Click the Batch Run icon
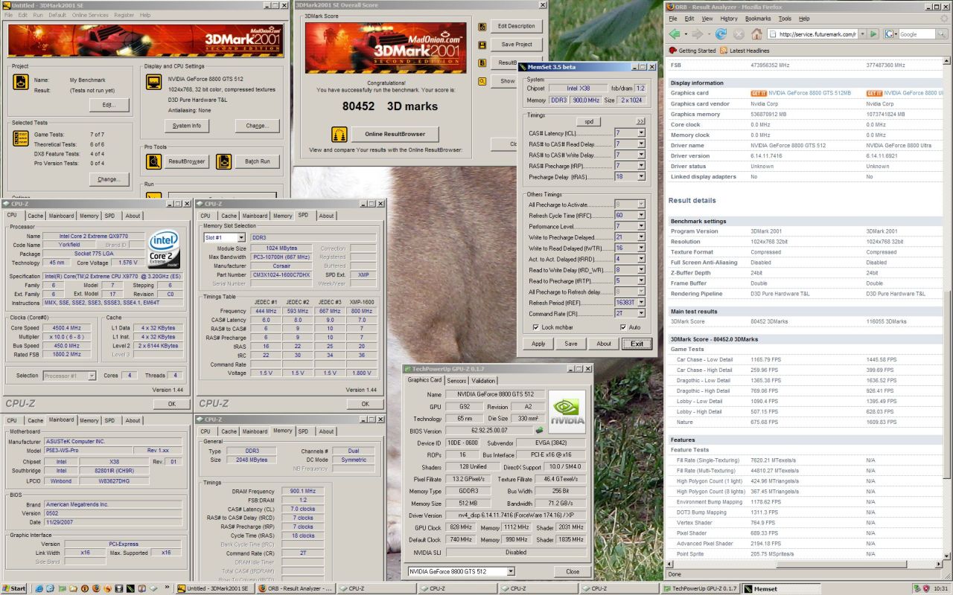Image resolution: width=953 pixels, height=595 pixels. (223, 161)
